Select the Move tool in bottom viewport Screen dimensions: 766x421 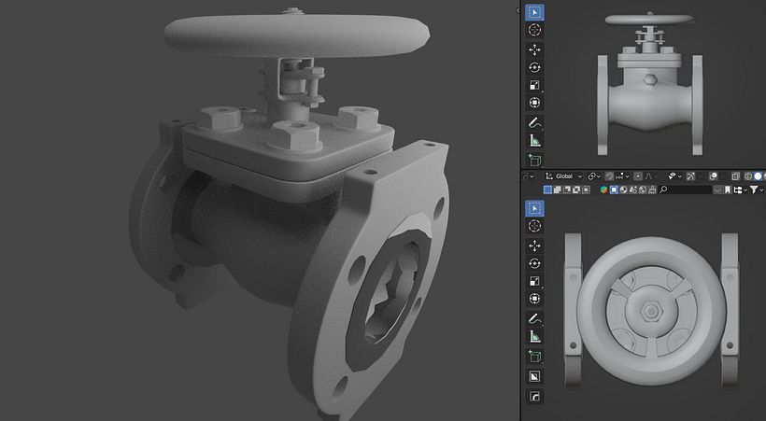[534, 246]
